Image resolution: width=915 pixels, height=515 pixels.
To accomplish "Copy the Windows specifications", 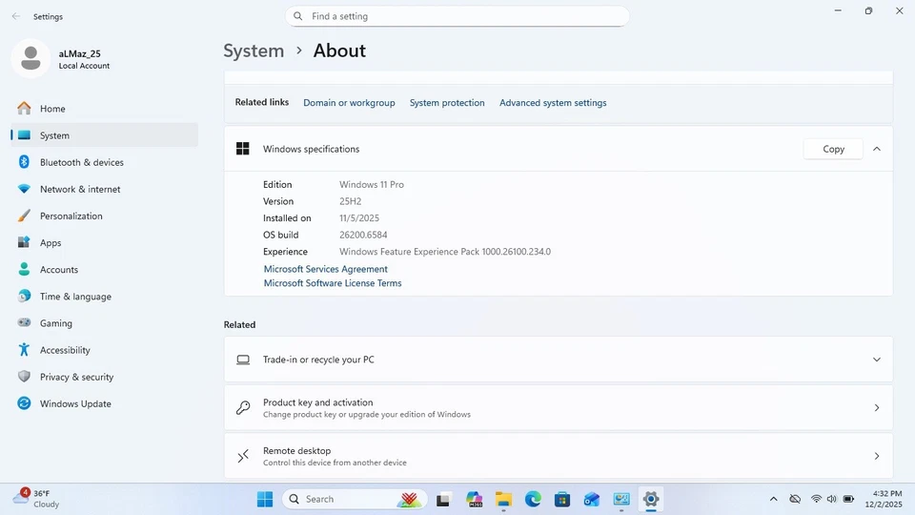I will tap(833, 149).
